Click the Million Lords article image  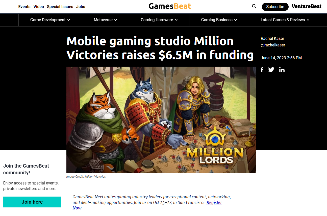[161, 120]
